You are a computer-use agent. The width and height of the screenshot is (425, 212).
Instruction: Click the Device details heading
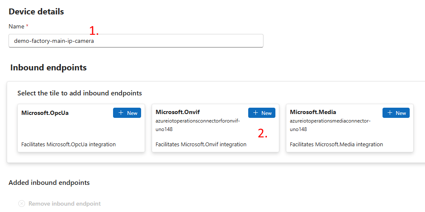point(36,11)
